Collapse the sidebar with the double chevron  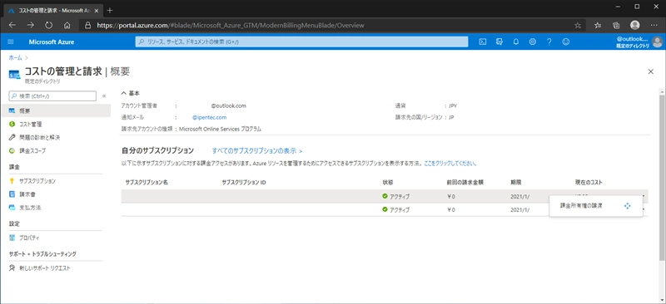104,96
